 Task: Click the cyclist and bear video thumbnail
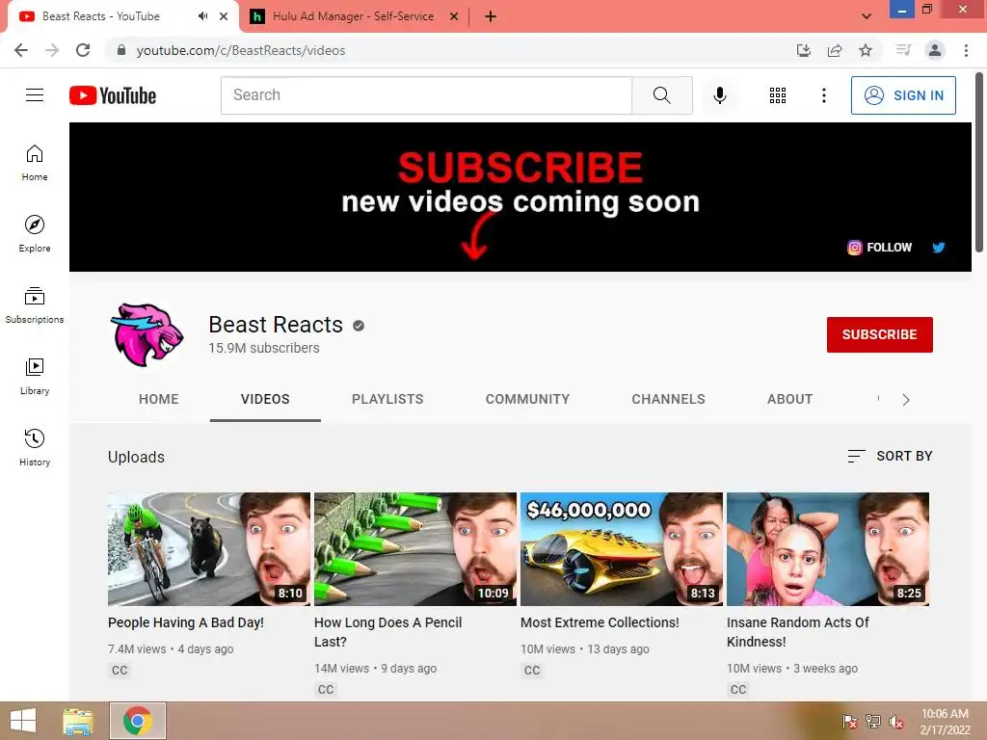click(209, 548)
